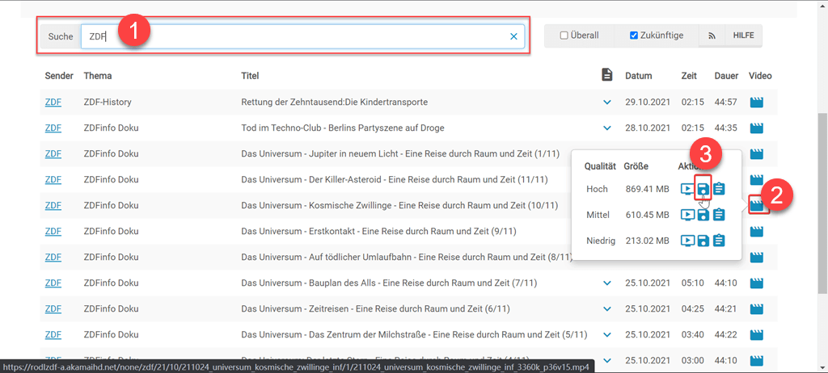Focus the Suche input containing ZDF
The height and width of the screenshot is (373, 828).
pos(302,36)
